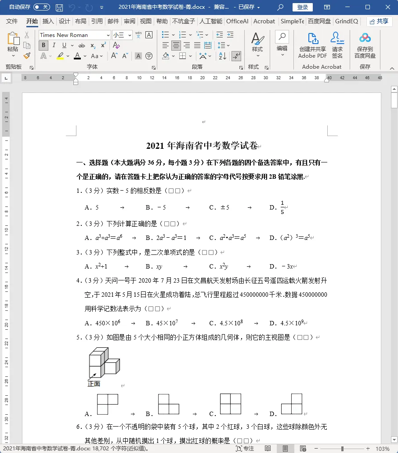
Task: Toggle bold formatting
Action: 43,45
